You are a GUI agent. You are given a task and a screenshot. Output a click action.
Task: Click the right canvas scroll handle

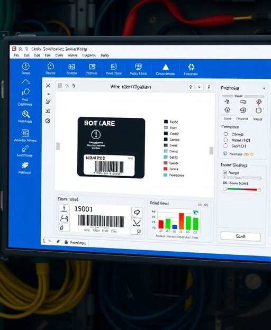pyautogui.click(x=211, y=151)
